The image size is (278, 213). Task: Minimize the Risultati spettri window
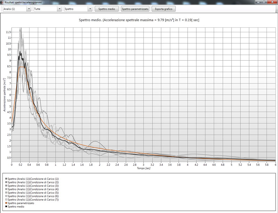click(x=259, y=2)
